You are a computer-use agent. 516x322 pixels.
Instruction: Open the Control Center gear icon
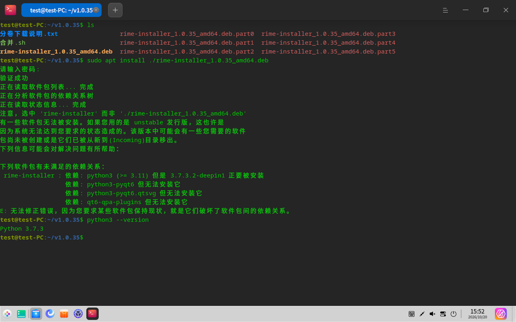(78, 314)
